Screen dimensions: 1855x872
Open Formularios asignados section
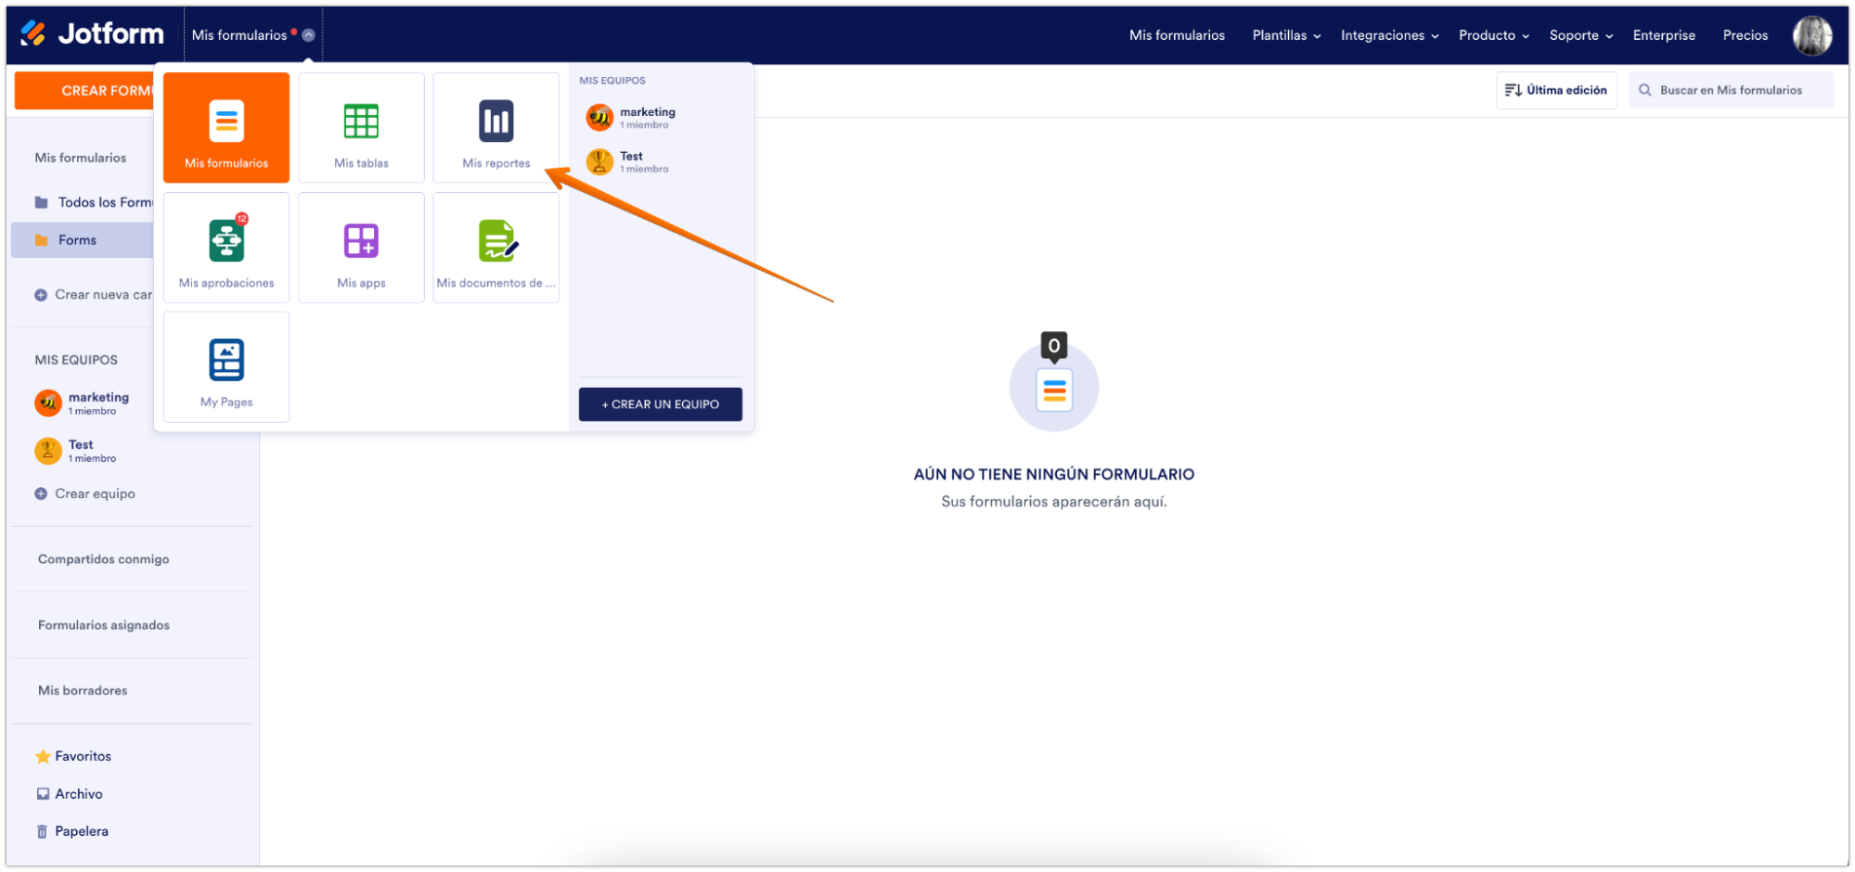104,625
